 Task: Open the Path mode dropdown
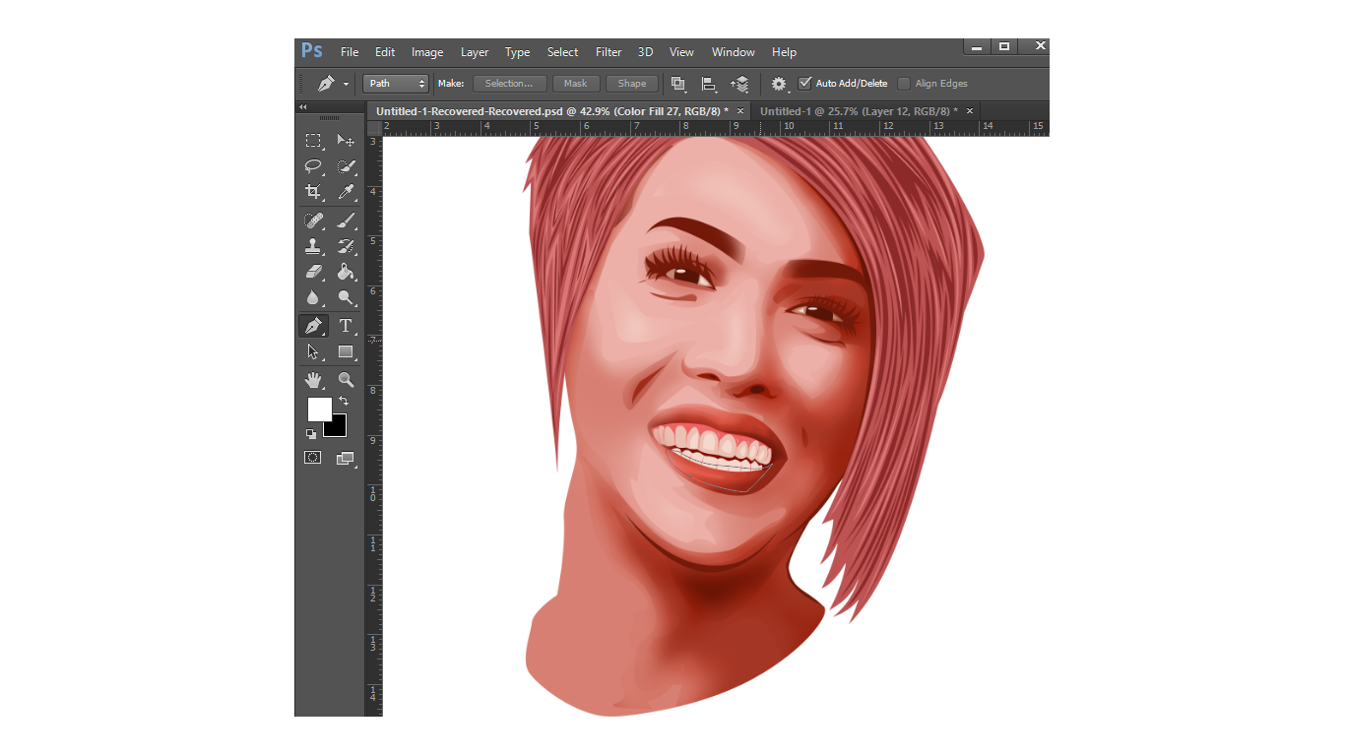click(396, 84)
